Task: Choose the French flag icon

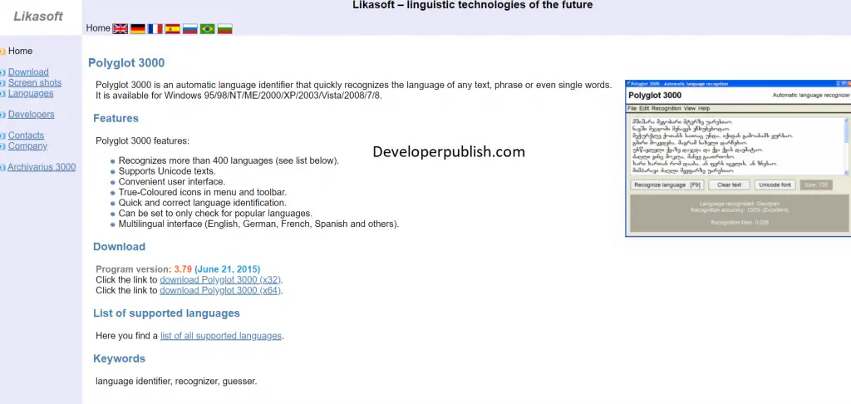Action: [155, 29]
